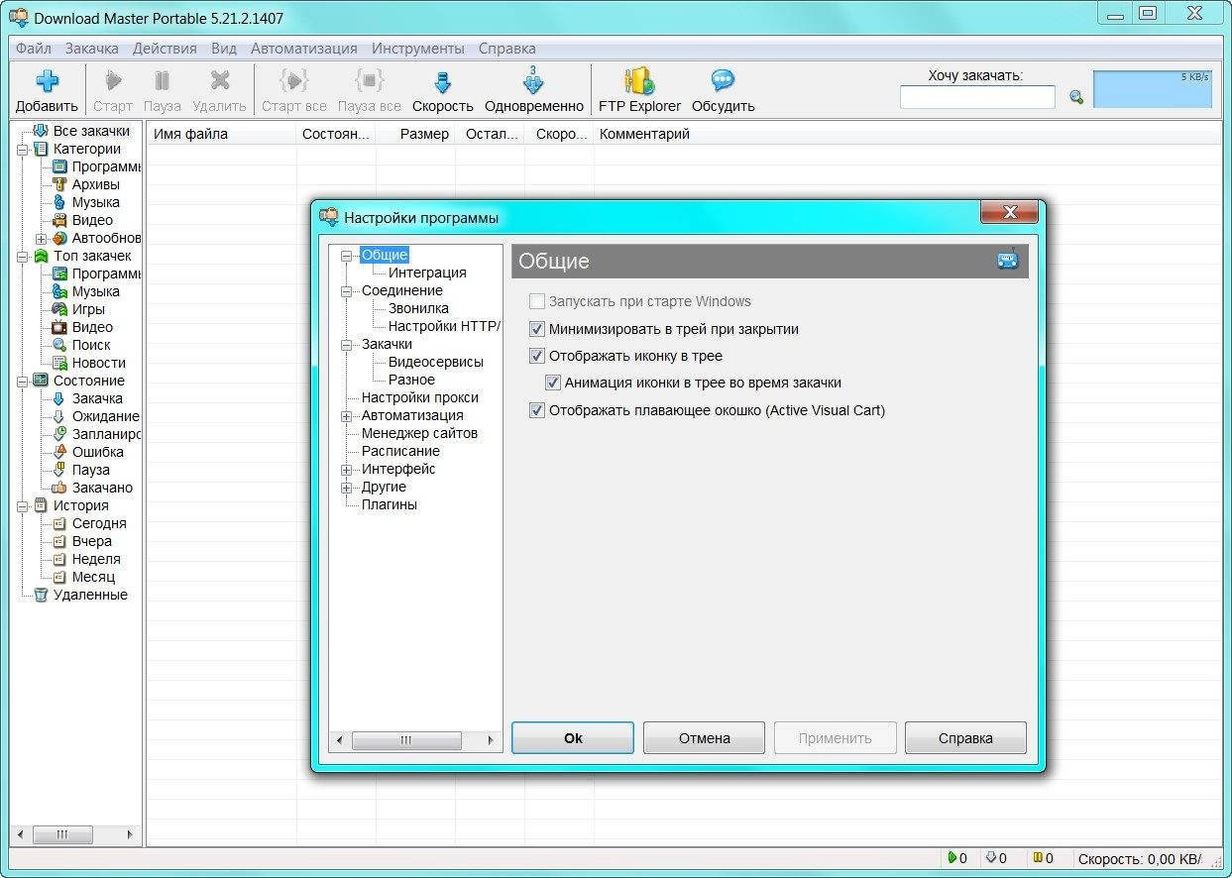Toggle Отображать иконку в трее
Screen dimensions: 1232x878
click(x=537, y=356)
